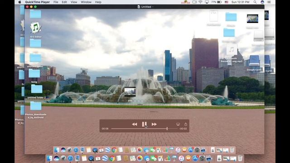Open the QuickTime Player menu
The height and width of the screenshot is (163, 290).
tap(37, 2)
